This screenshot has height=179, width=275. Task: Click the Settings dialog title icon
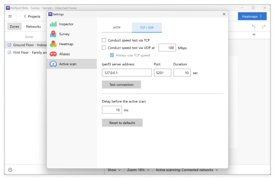click(50, 14)
